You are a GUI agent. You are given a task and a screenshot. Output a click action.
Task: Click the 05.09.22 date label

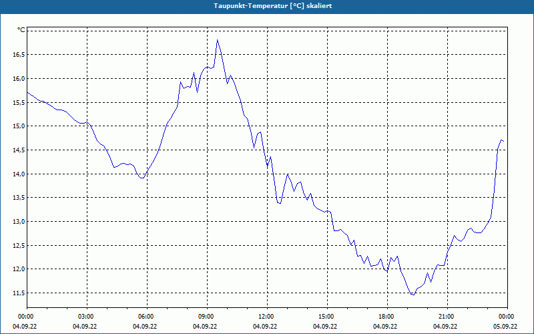pyautogui.click(x=505, y=327)
